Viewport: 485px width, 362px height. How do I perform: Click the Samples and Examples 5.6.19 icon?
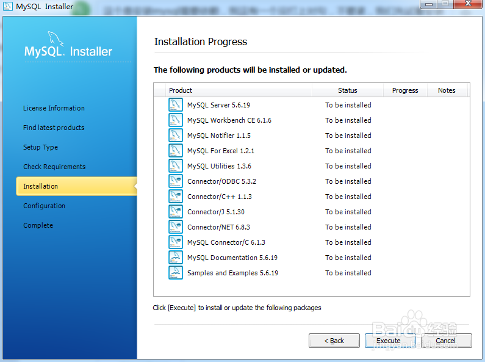click(175, 273)
